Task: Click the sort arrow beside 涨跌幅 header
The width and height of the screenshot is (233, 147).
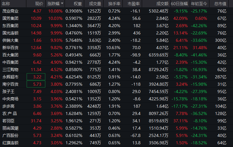Action: pos(62,3)
